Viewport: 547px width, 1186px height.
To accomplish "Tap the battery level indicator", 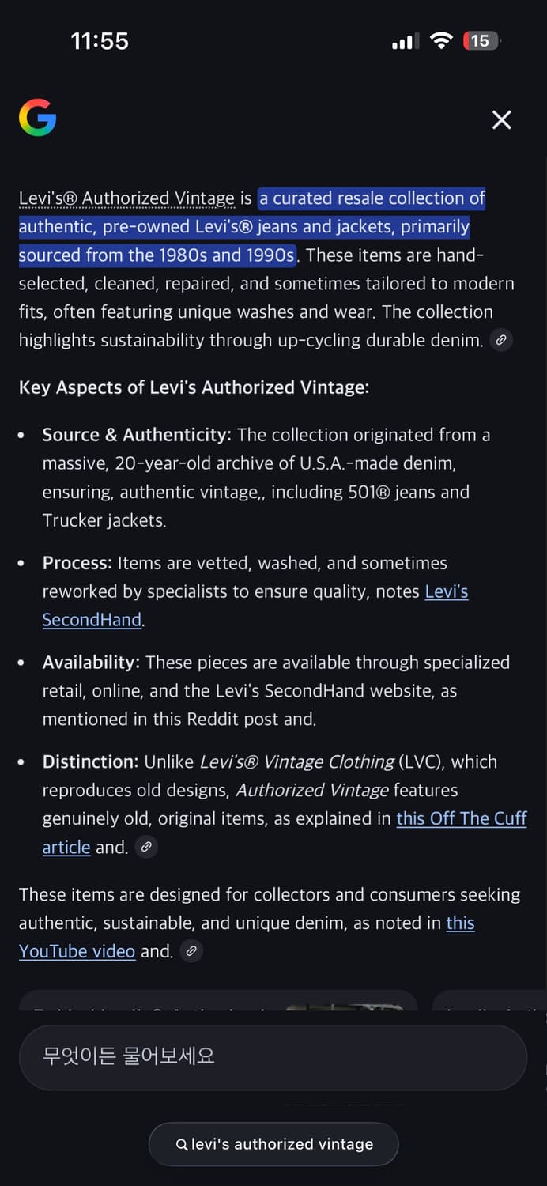I will (481, 41).
